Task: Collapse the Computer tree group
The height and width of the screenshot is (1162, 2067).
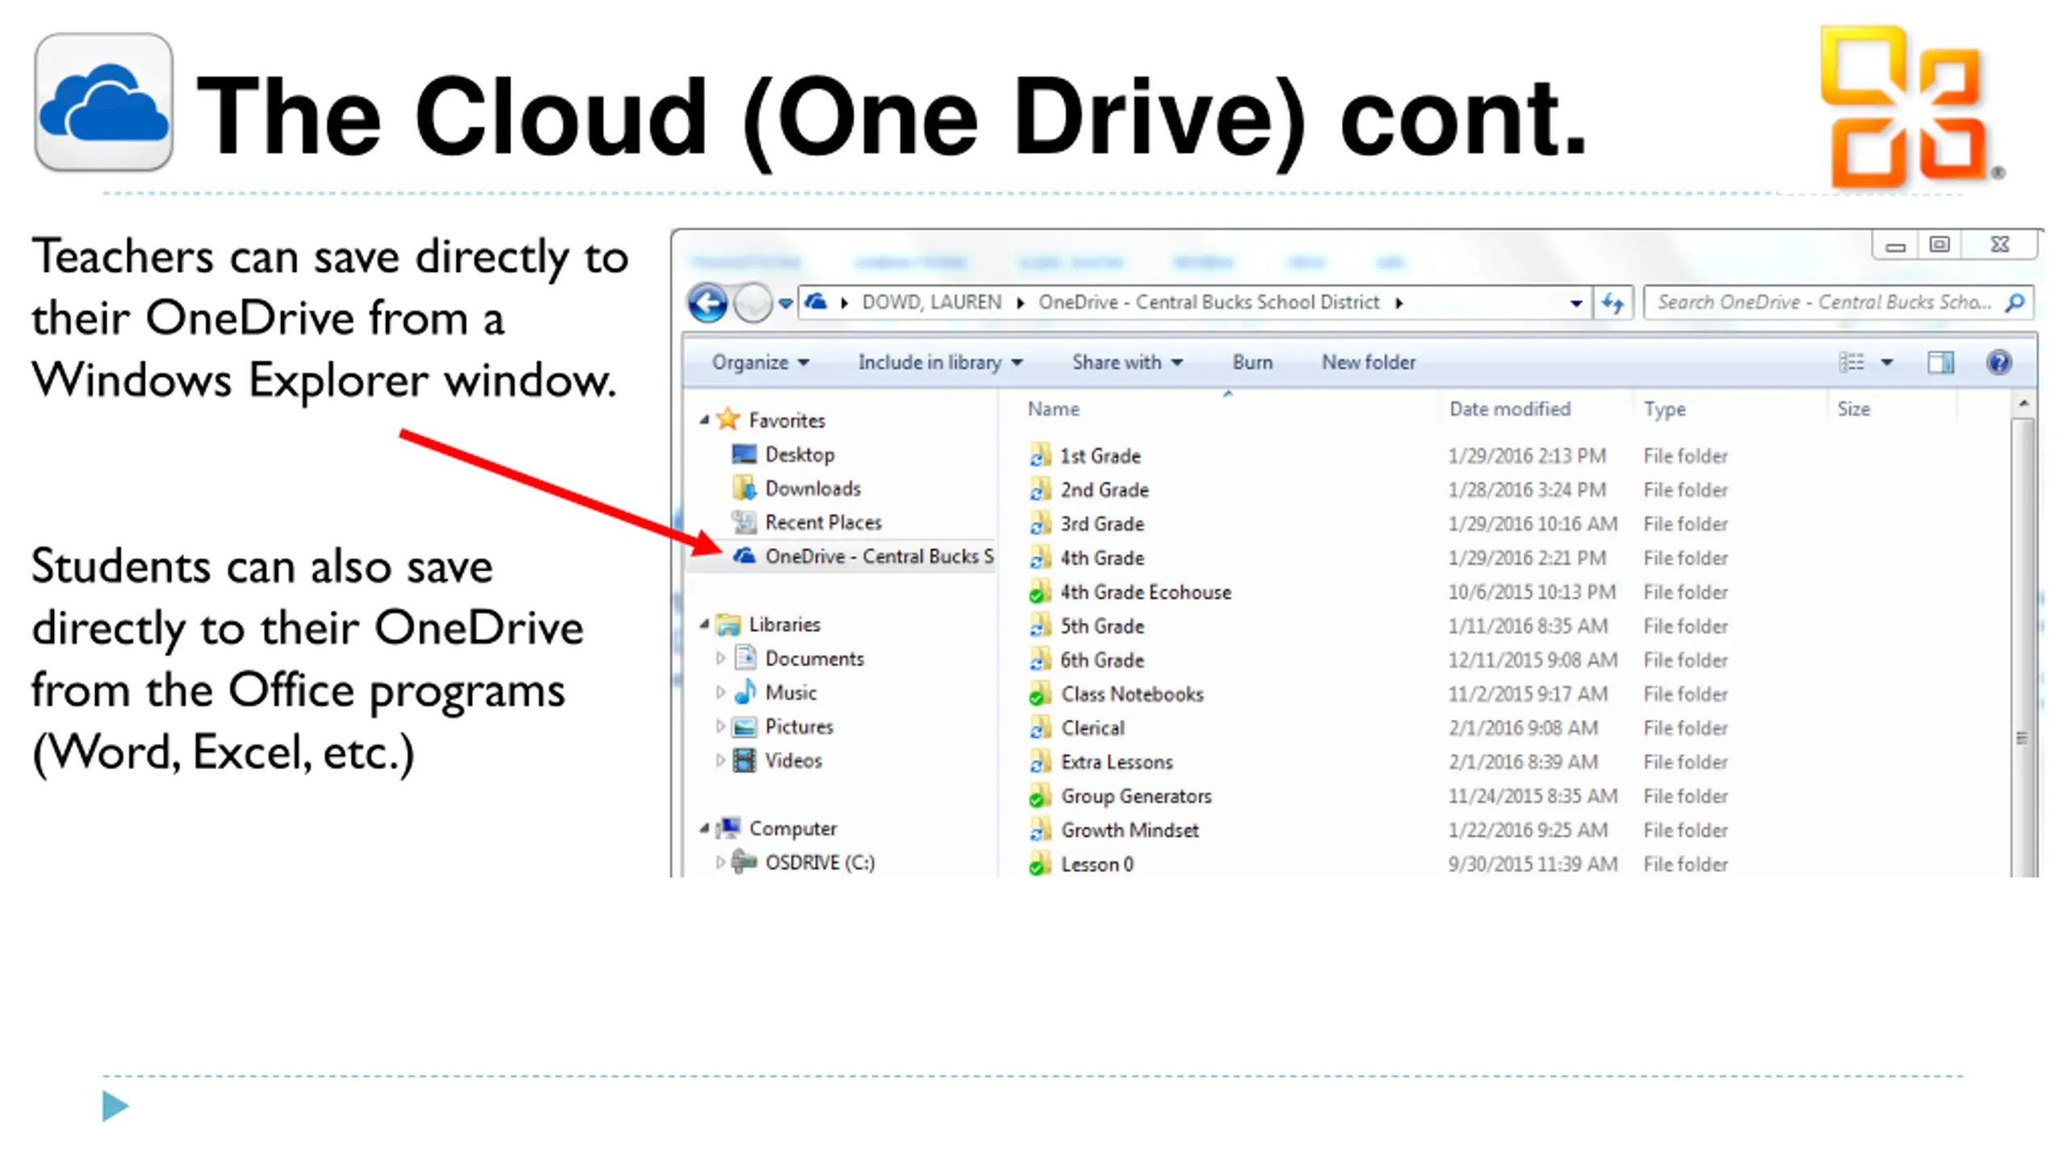Action: tap(704, 828)
